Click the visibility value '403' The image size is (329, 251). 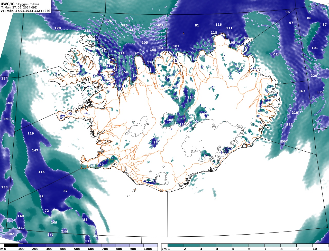[x=160, y=25]
